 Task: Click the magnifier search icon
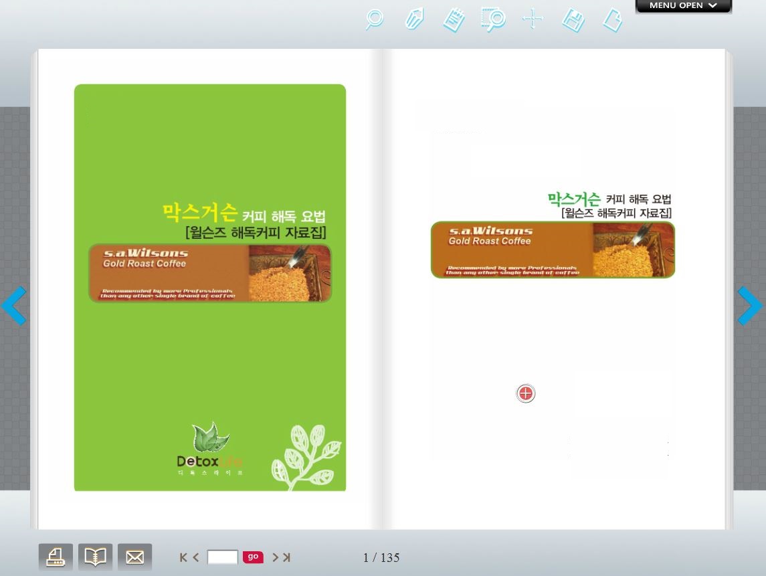[375, 20]
